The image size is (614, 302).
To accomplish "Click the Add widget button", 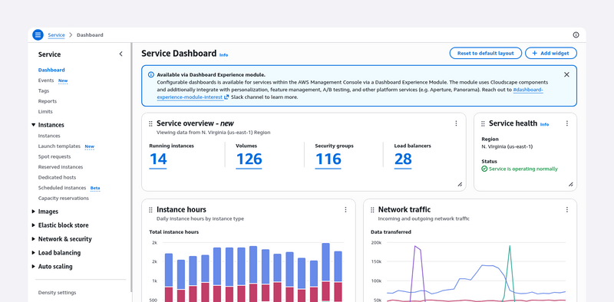I will (551, 53).
